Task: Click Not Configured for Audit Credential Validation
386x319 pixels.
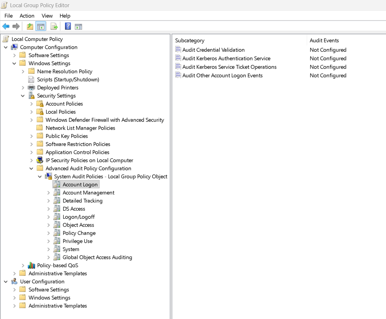Action: [x=328, y=50]
